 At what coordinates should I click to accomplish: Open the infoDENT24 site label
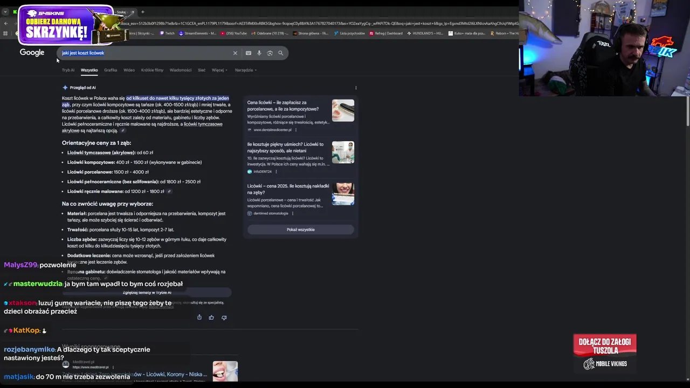click(263, 171)
